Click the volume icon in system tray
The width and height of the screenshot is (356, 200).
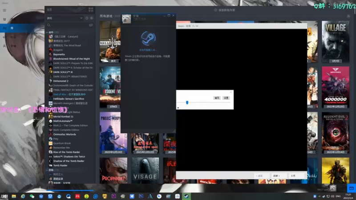[x=332, y=196]
